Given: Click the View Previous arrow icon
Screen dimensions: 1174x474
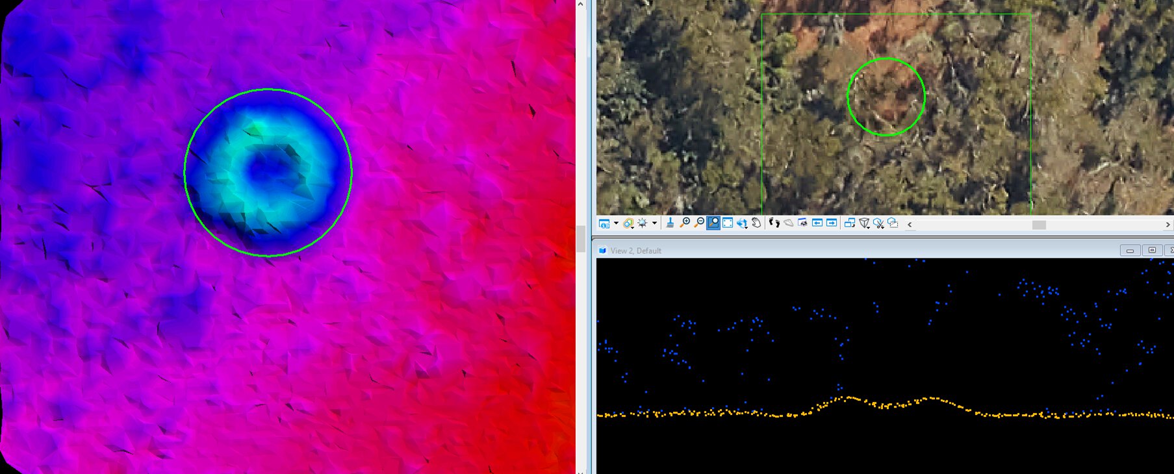Looking at the screenshot, I should (x=817, y=223).
